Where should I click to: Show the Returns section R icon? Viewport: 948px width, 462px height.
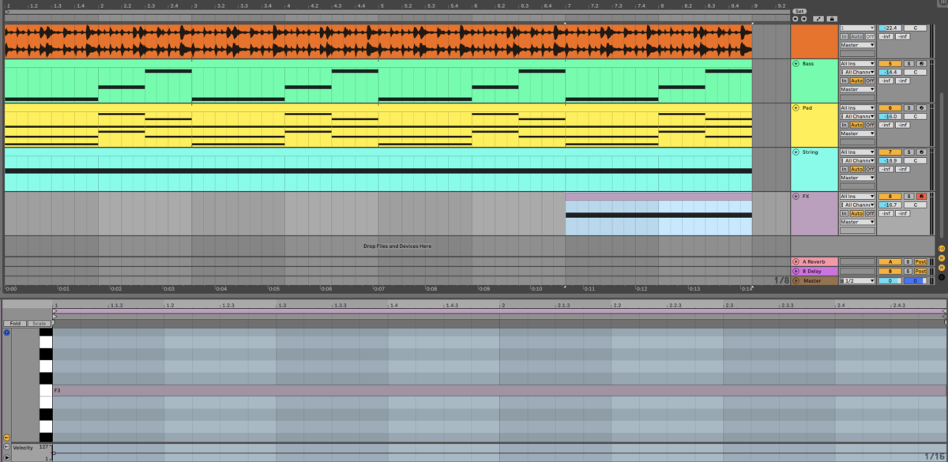(x=942, y=258)
